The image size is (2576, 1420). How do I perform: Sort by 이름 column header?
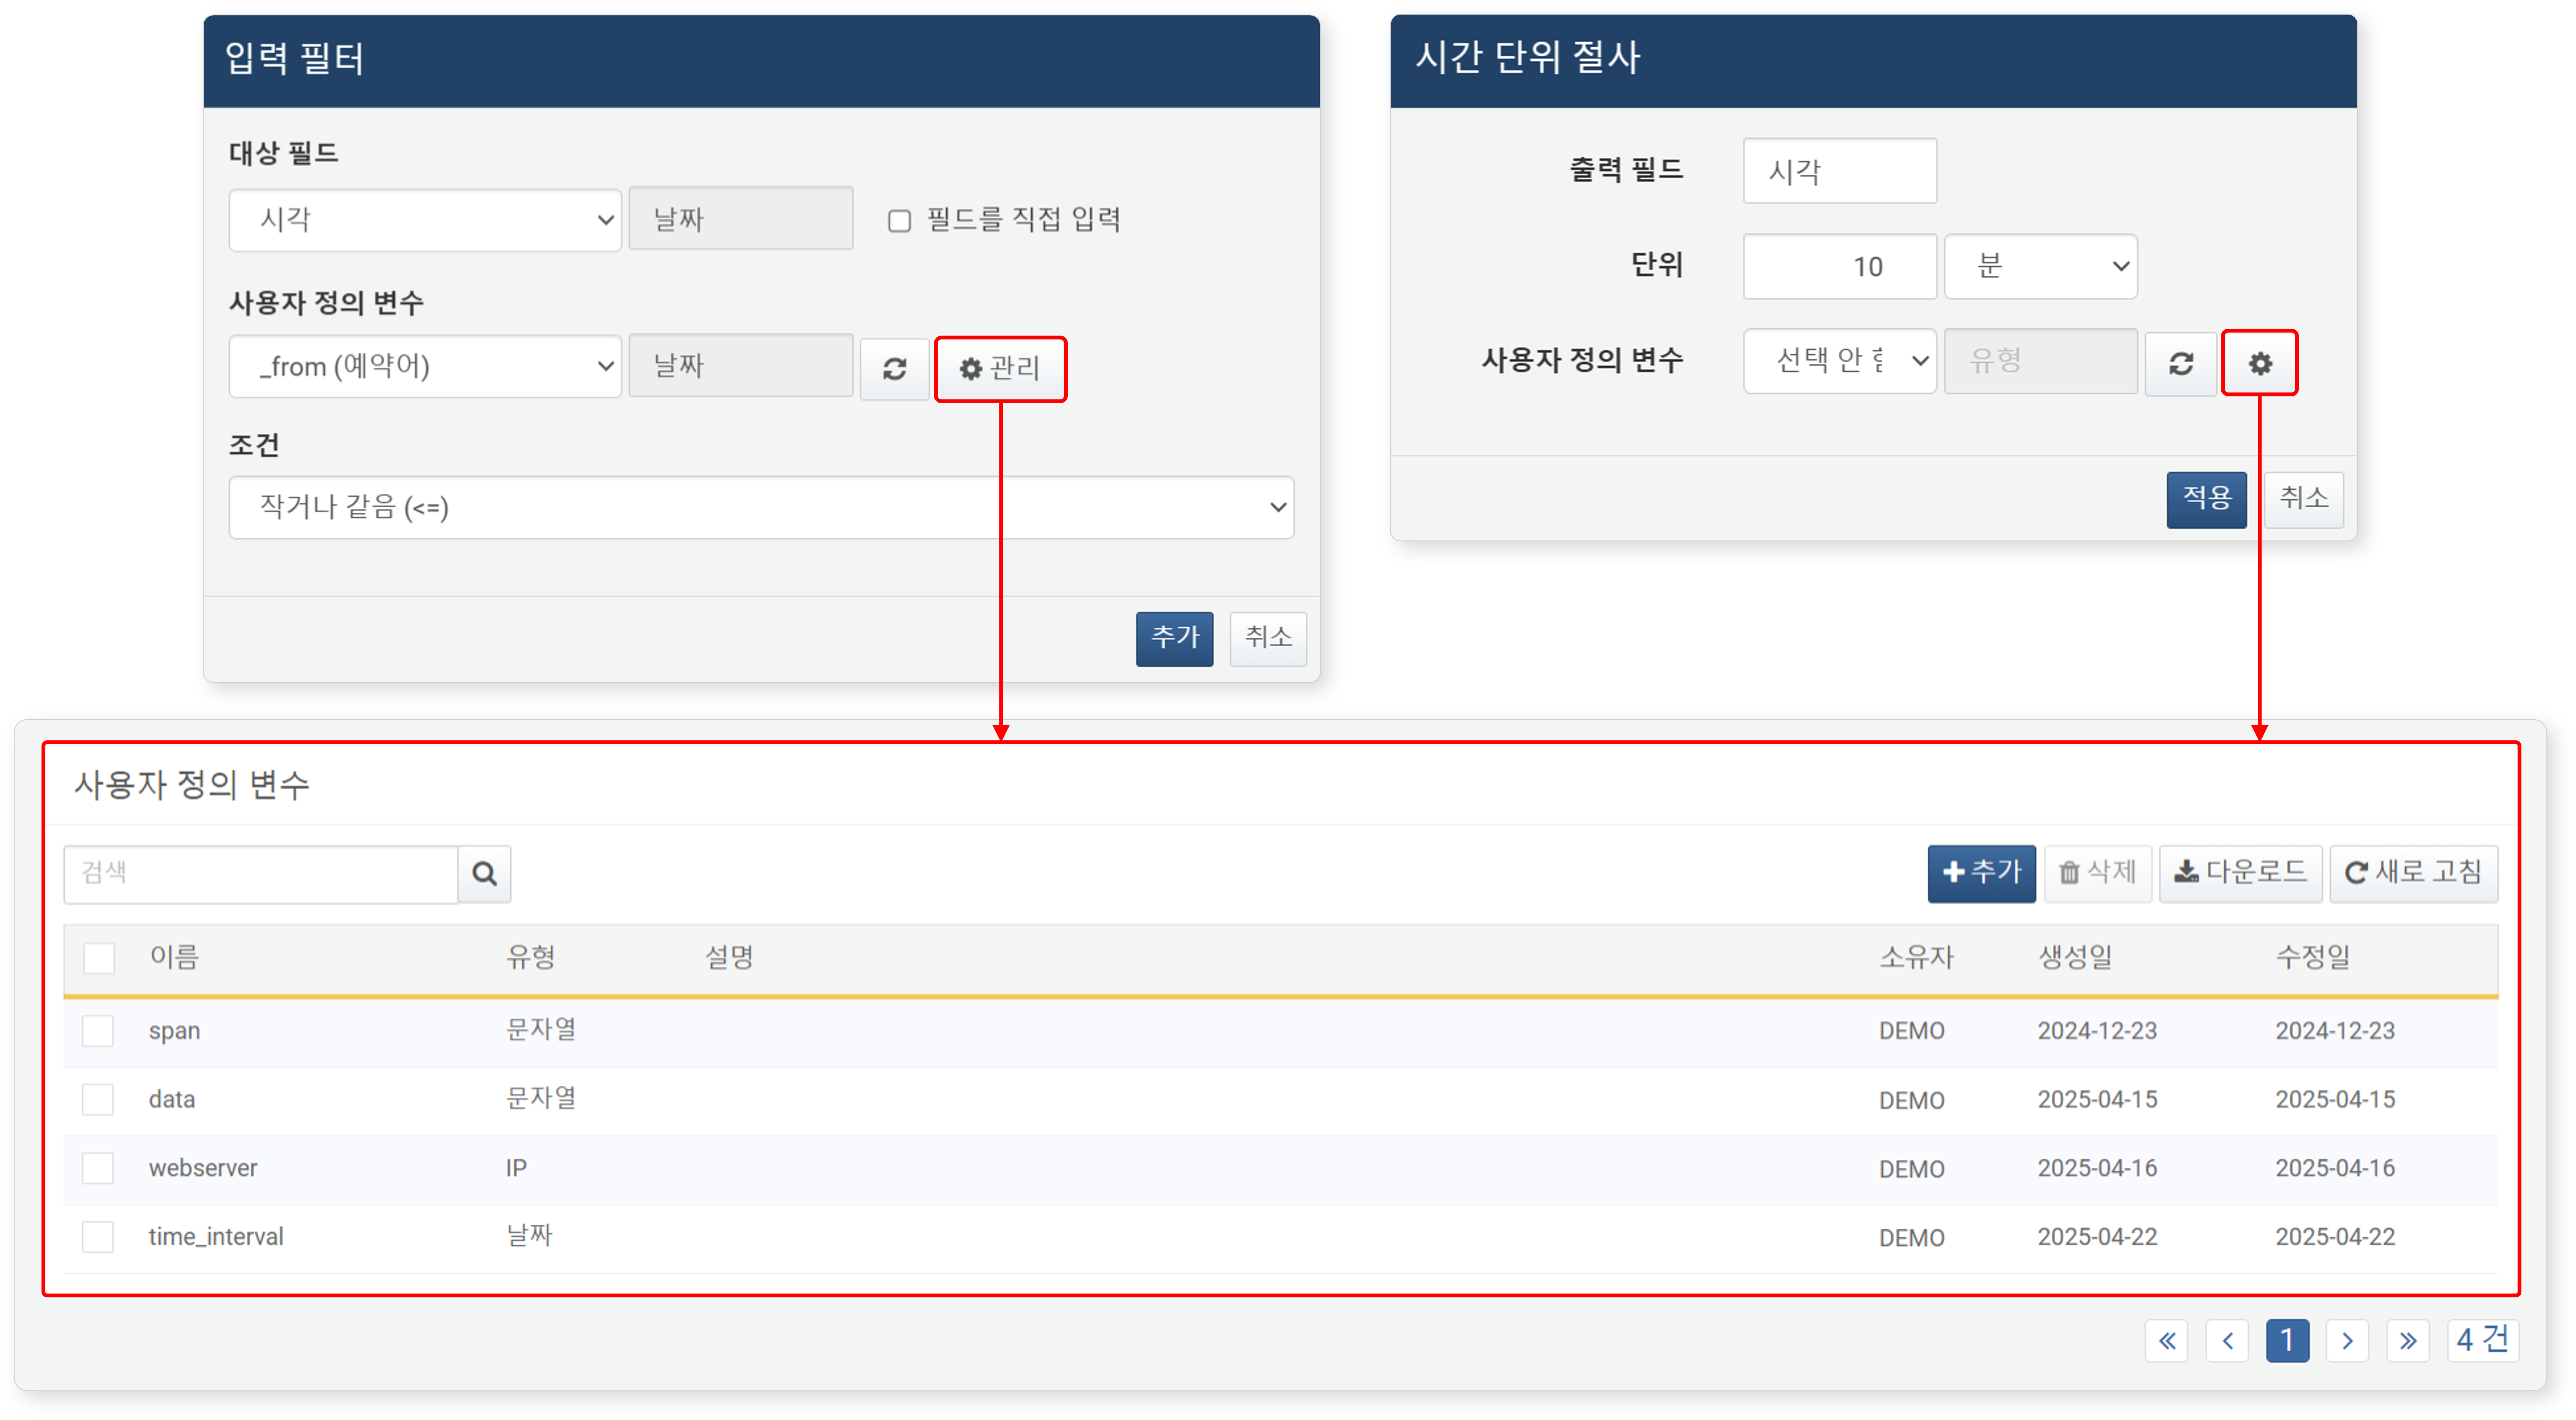point(174,957)
